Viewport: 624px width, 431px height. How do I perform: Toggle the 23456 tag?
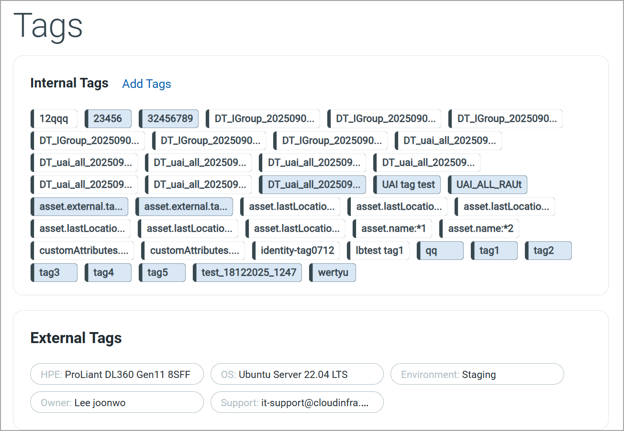pyautogui.click(x=108, y=119)
